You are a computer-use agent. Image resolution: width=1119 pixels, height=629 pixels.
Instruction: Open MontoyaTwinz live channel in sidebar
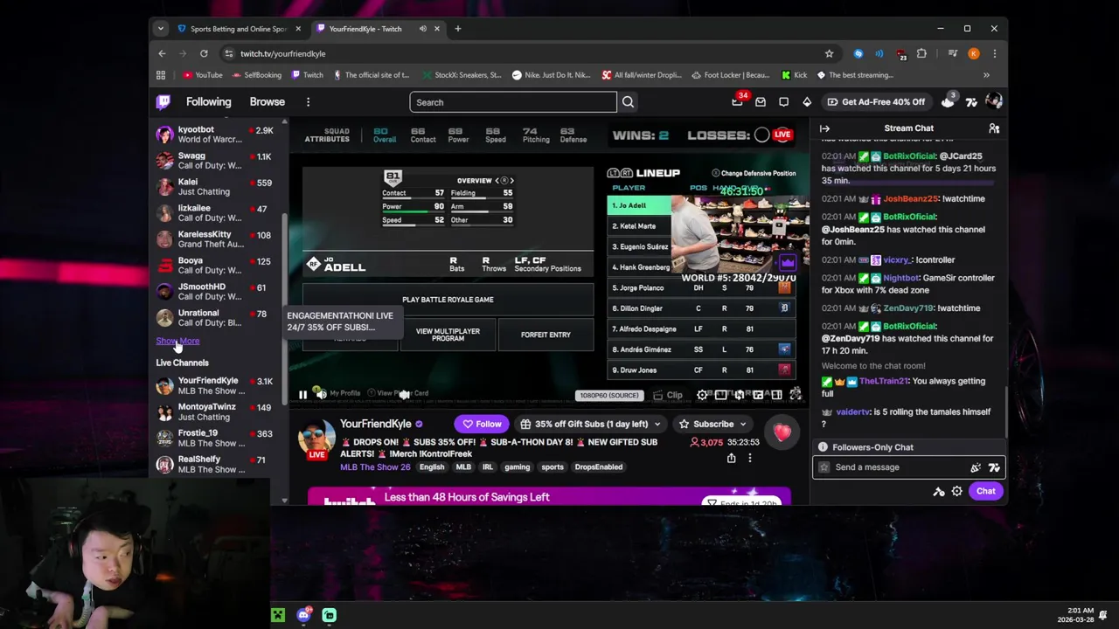pyautogui.click(x=215, y=411)
